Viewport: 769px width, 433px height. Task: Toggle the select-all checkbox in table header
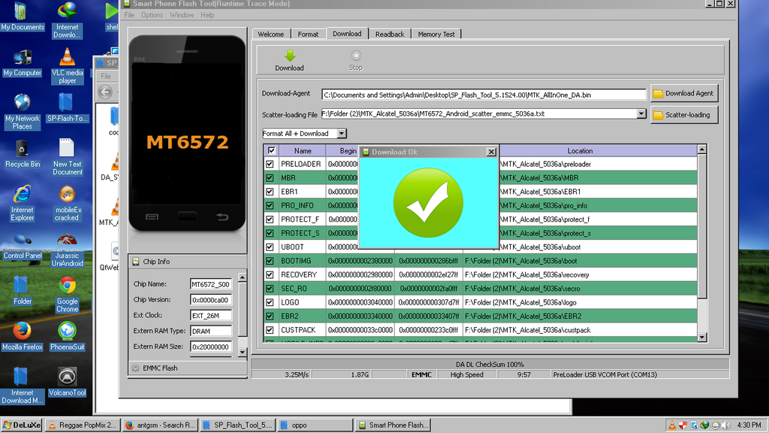[x=271, y=150]
